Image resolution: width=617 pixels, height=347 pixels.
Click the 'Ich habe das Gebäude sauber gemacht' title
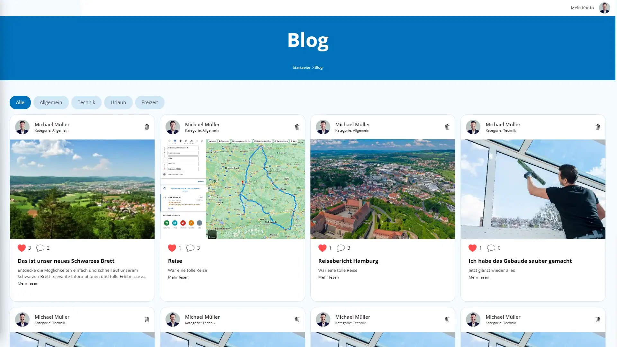pyautogui.click(x=520, y=261)
